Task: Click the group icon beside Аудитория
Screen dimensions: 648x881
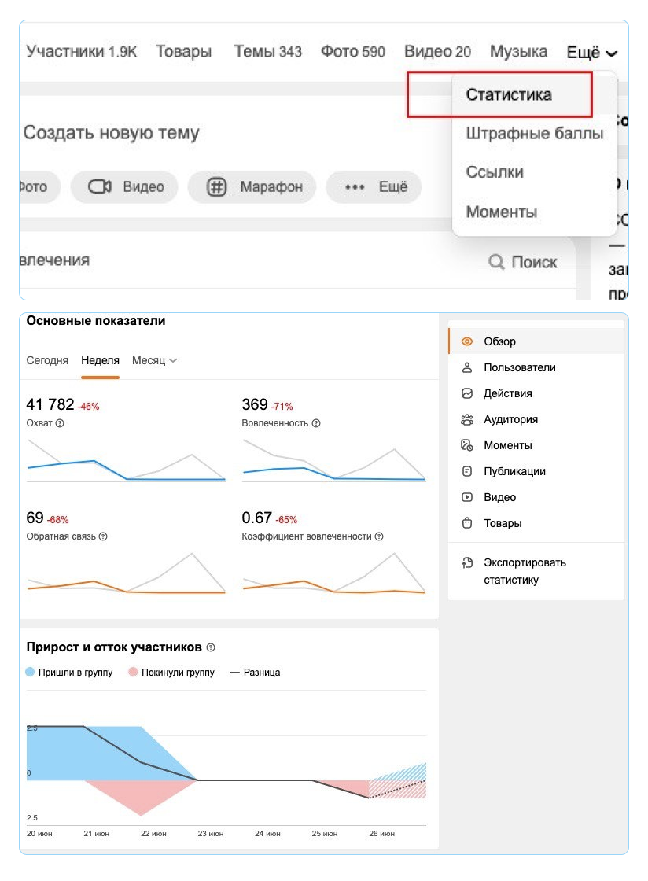Action: pos(467,419)
